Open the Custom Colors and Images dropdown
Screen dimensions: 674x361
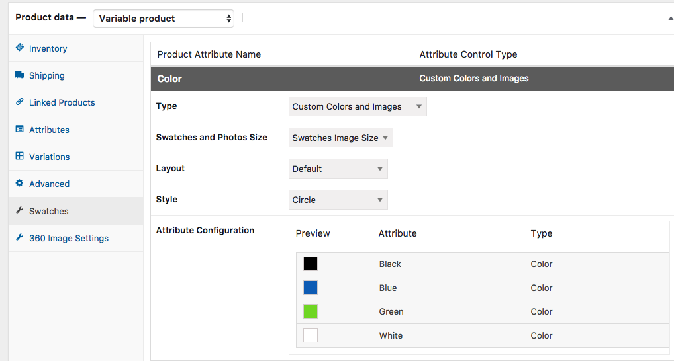tap(358, 106)
